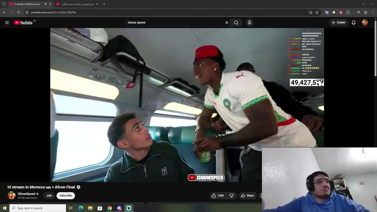The image size is (377, 212).
Task: Open Microsoft Edge from the taskbar
Action: (x=81, y=208)
